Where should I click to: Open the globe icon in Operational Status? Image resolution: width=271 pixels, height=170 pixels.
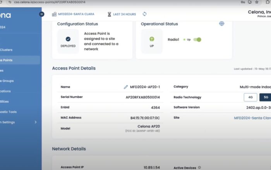(x=221, y=24)
